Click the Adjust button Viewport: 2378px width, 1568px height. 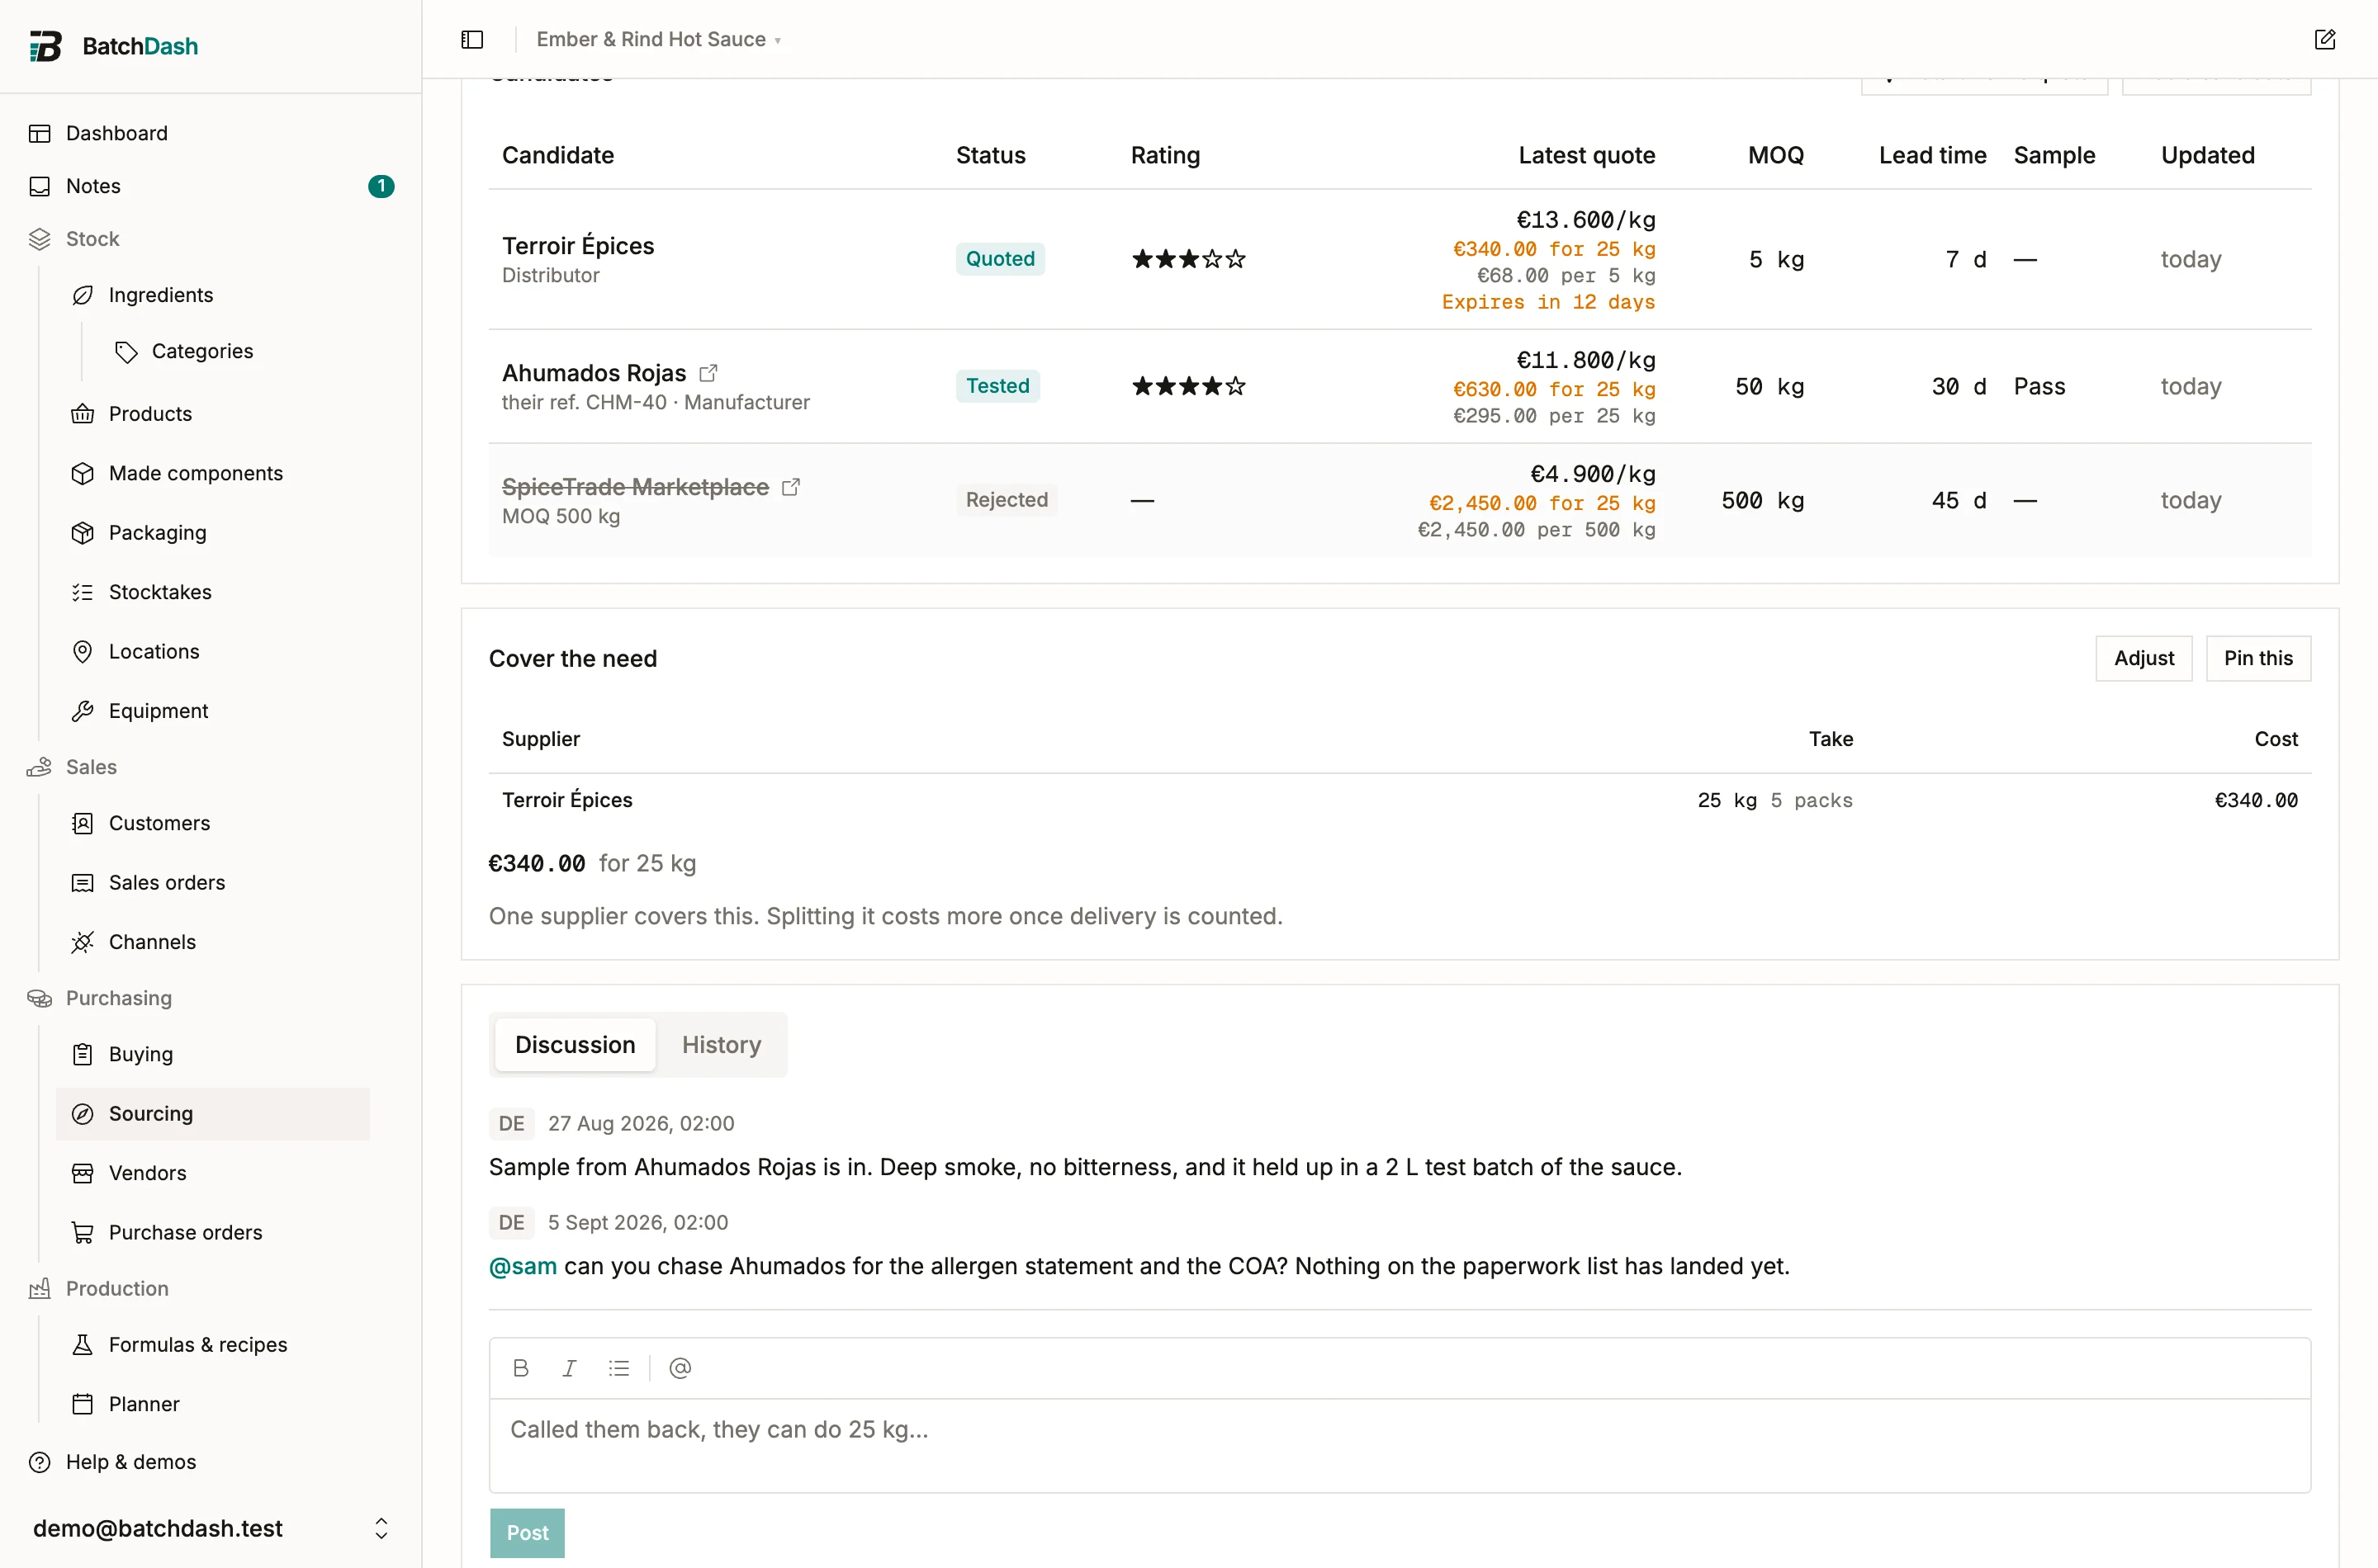[2144, 658]
